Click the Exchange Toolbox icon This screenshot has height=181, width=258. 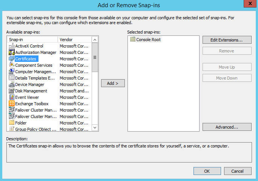(12, 104)
